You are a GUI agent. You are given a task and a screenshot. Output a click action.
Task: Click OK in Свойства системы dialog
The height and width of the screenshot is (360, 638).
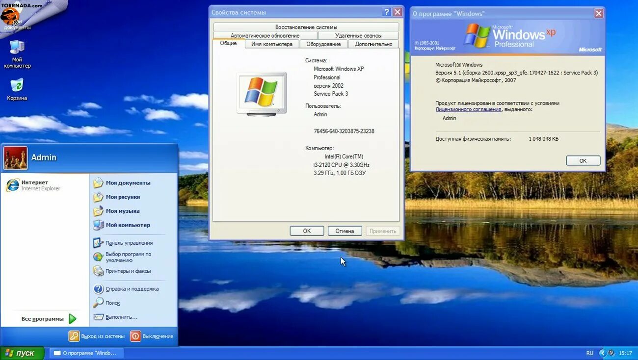click(307, 231)
